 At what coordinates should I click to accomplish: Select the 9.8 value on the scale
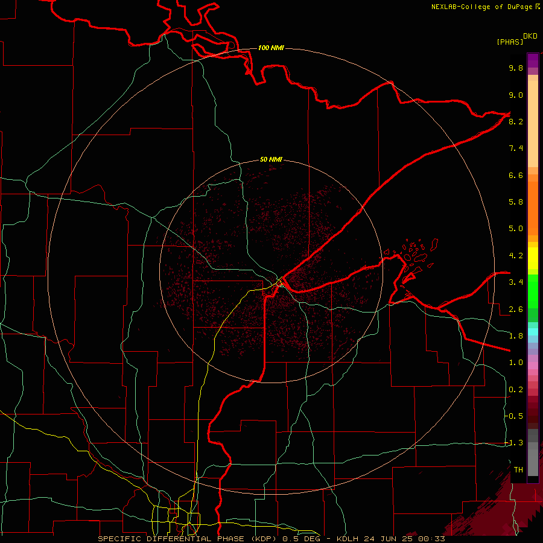coord(516,68)
